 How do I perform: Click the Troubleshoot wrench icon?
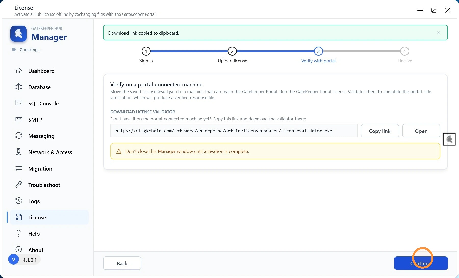(19, 184)
